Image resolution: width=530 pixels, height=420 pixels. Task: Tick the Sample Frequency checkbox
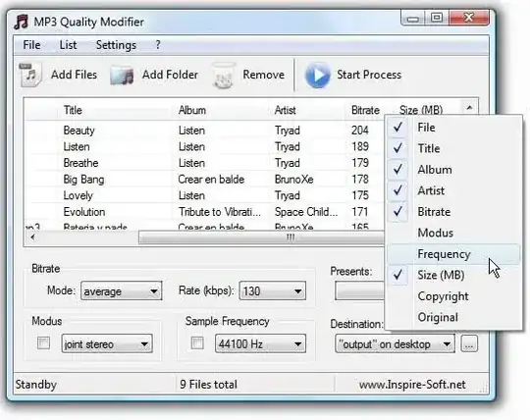point(197,343)
